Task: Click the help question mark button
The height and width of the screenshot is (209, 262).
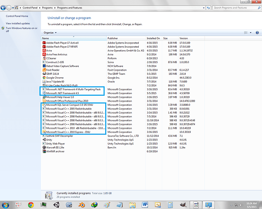Action: point(257,33)
